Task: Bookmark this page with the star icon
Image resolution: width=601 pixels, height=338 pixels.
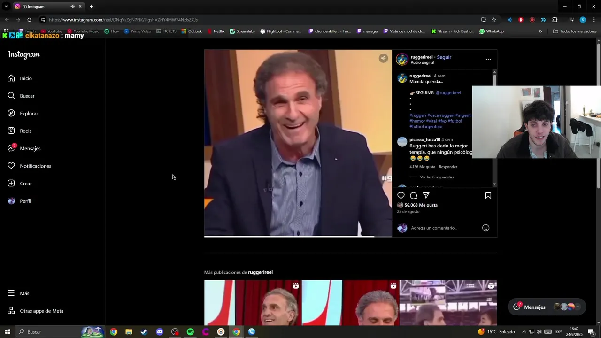Action: (494, 20)
